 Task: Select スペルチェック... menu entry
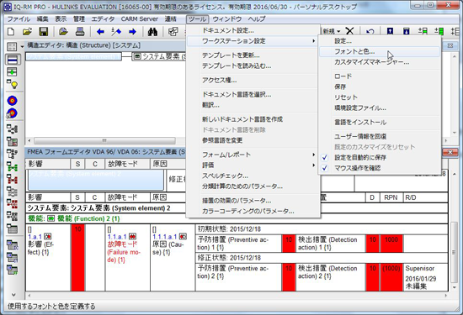coord(253,176)
